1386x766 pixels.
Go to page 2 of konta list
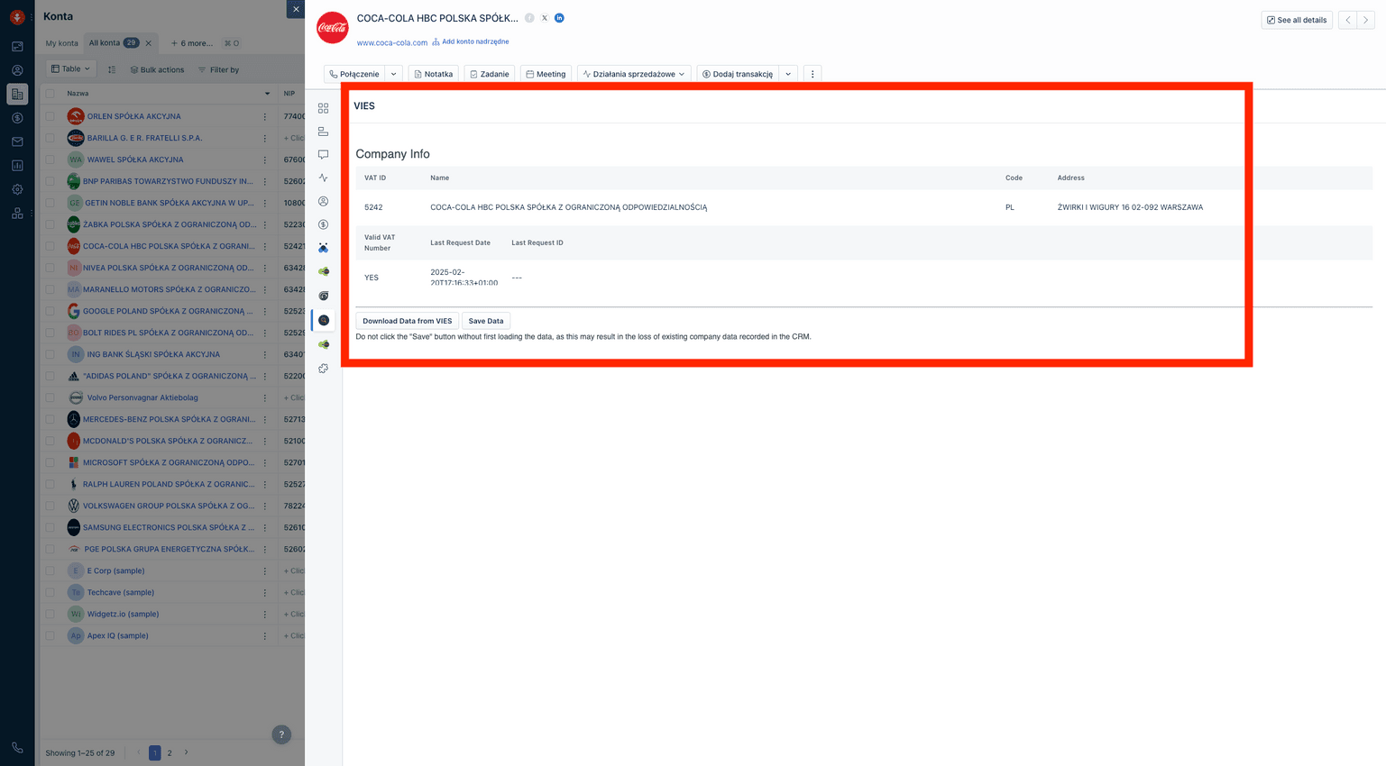pos(170,752)
